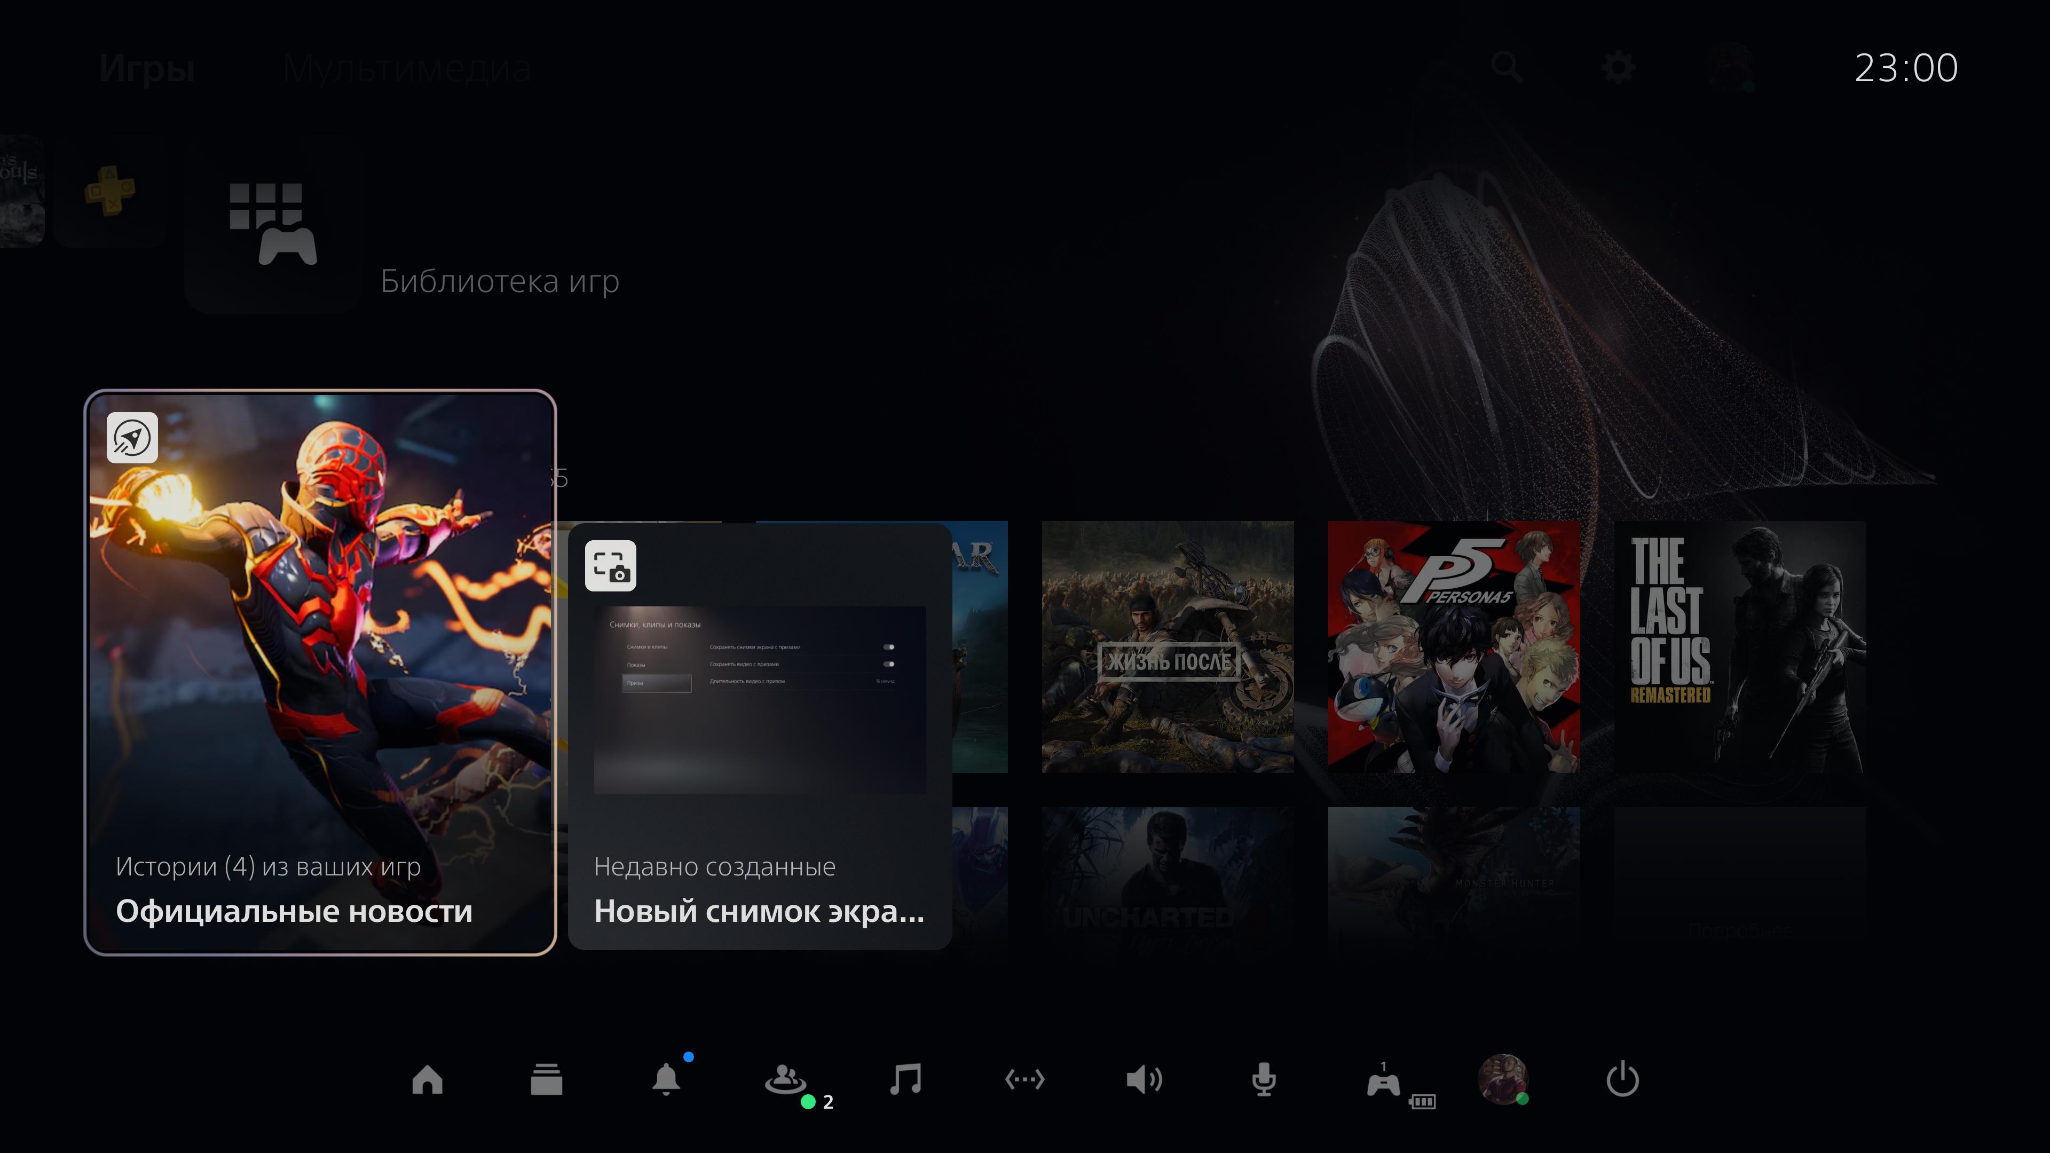Open the Music note icon
This screenshot has height=1153, width=2050.
[905, 1080]
